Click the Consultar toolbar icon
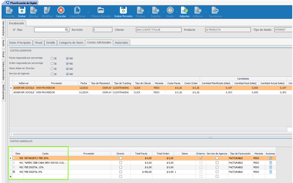The image size is (293, 183). point(9,11)
